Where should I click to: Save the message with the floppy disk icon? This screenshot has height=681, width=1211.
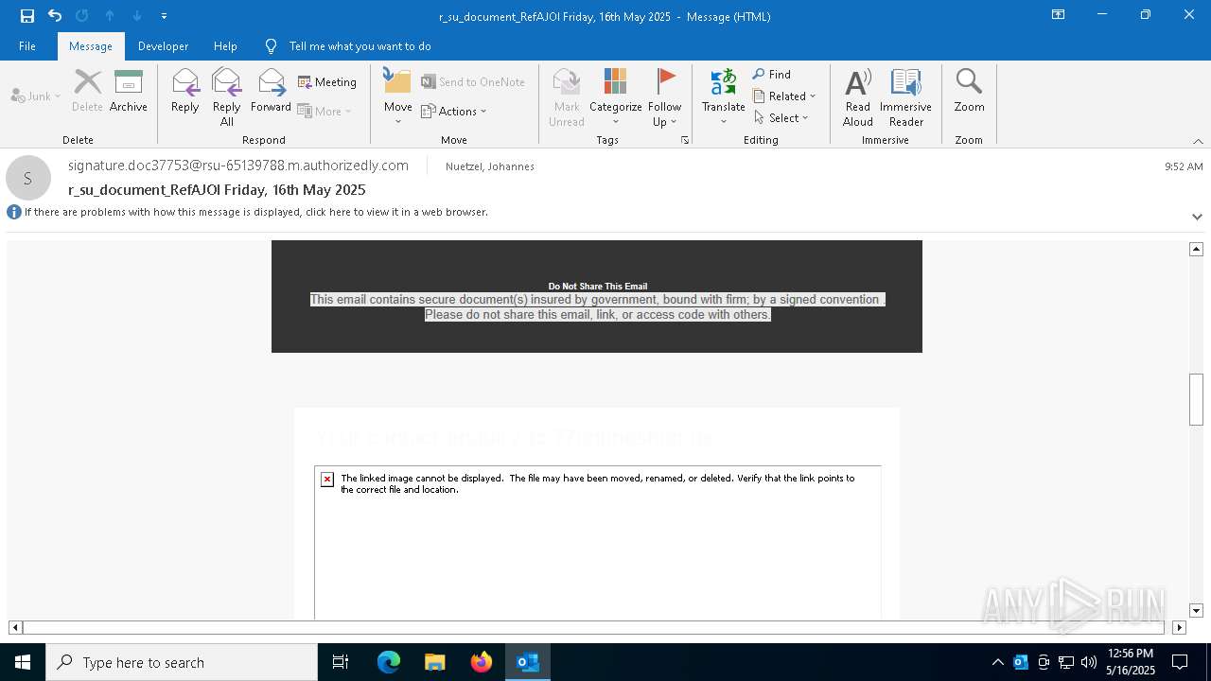(x=27, y=16)
